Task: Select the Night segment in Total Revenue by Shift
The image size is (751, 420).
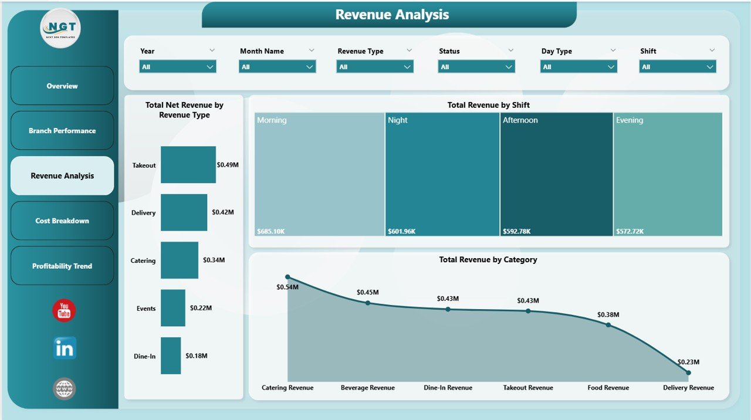Action: coord(441,174)
